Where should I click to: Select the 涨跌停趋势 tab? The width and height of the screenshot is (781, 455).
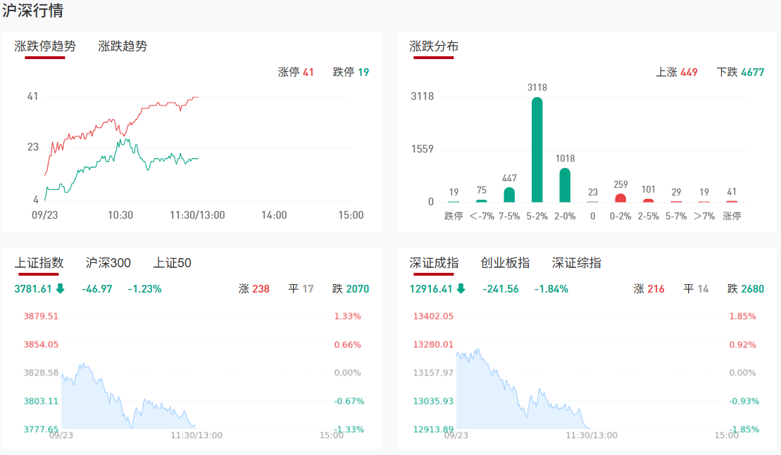click(x=45, y=46)
